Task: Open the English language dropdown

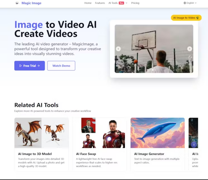Action: point(190,3)
